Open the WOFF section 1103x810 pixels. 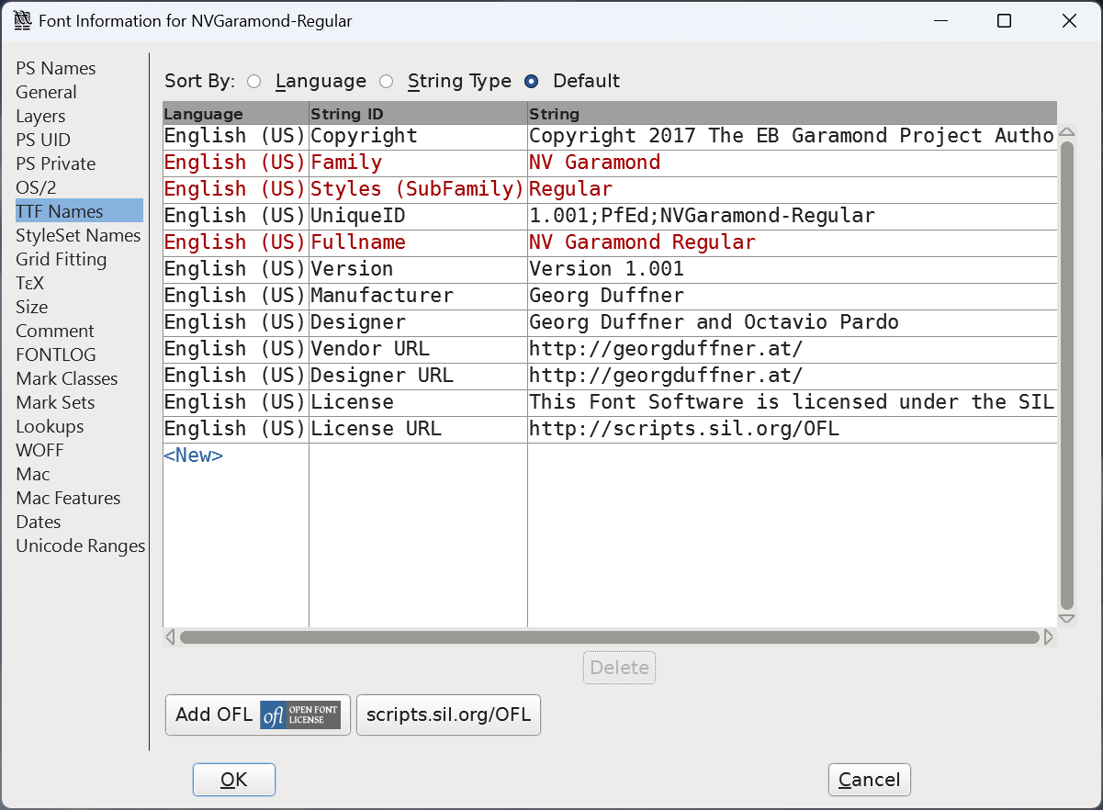(40, 451)
